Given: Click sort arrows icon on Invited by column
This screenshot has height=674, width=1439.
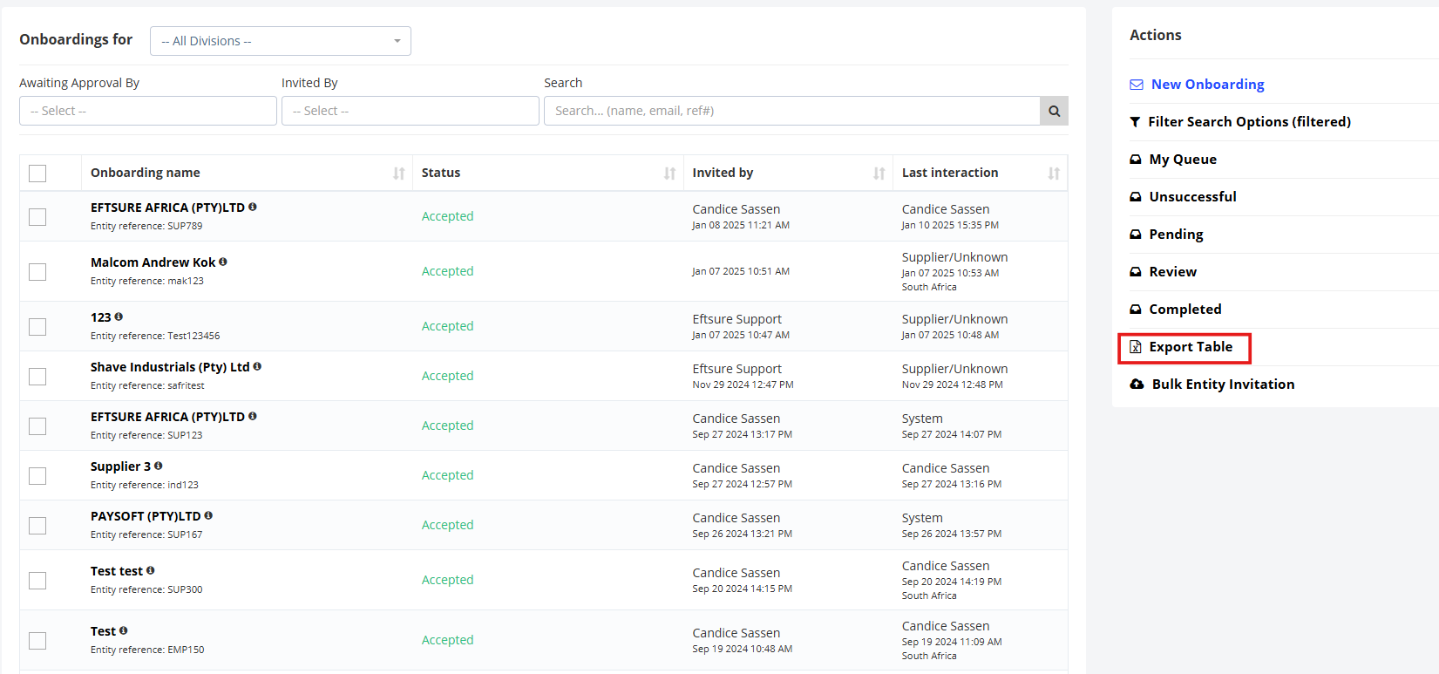Looking at the screenshot, I should pyautogui.click(x=879, y=174).
